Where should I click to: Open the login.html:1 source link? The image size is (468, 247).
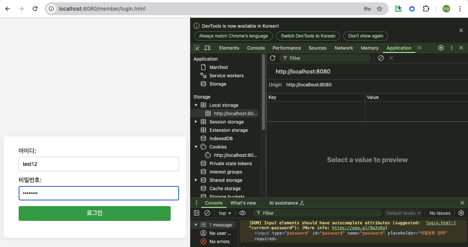coord(441,223)
